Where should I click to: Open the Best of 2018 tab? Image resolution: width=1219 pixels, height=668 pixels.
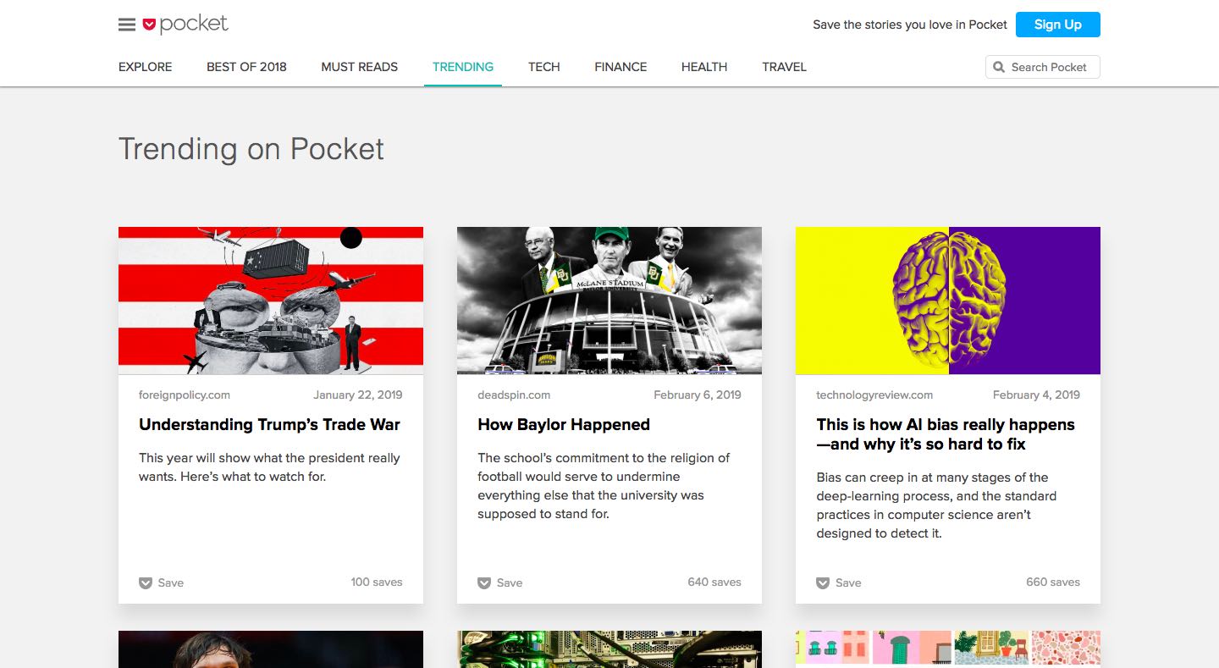click(x=246, y=67)
